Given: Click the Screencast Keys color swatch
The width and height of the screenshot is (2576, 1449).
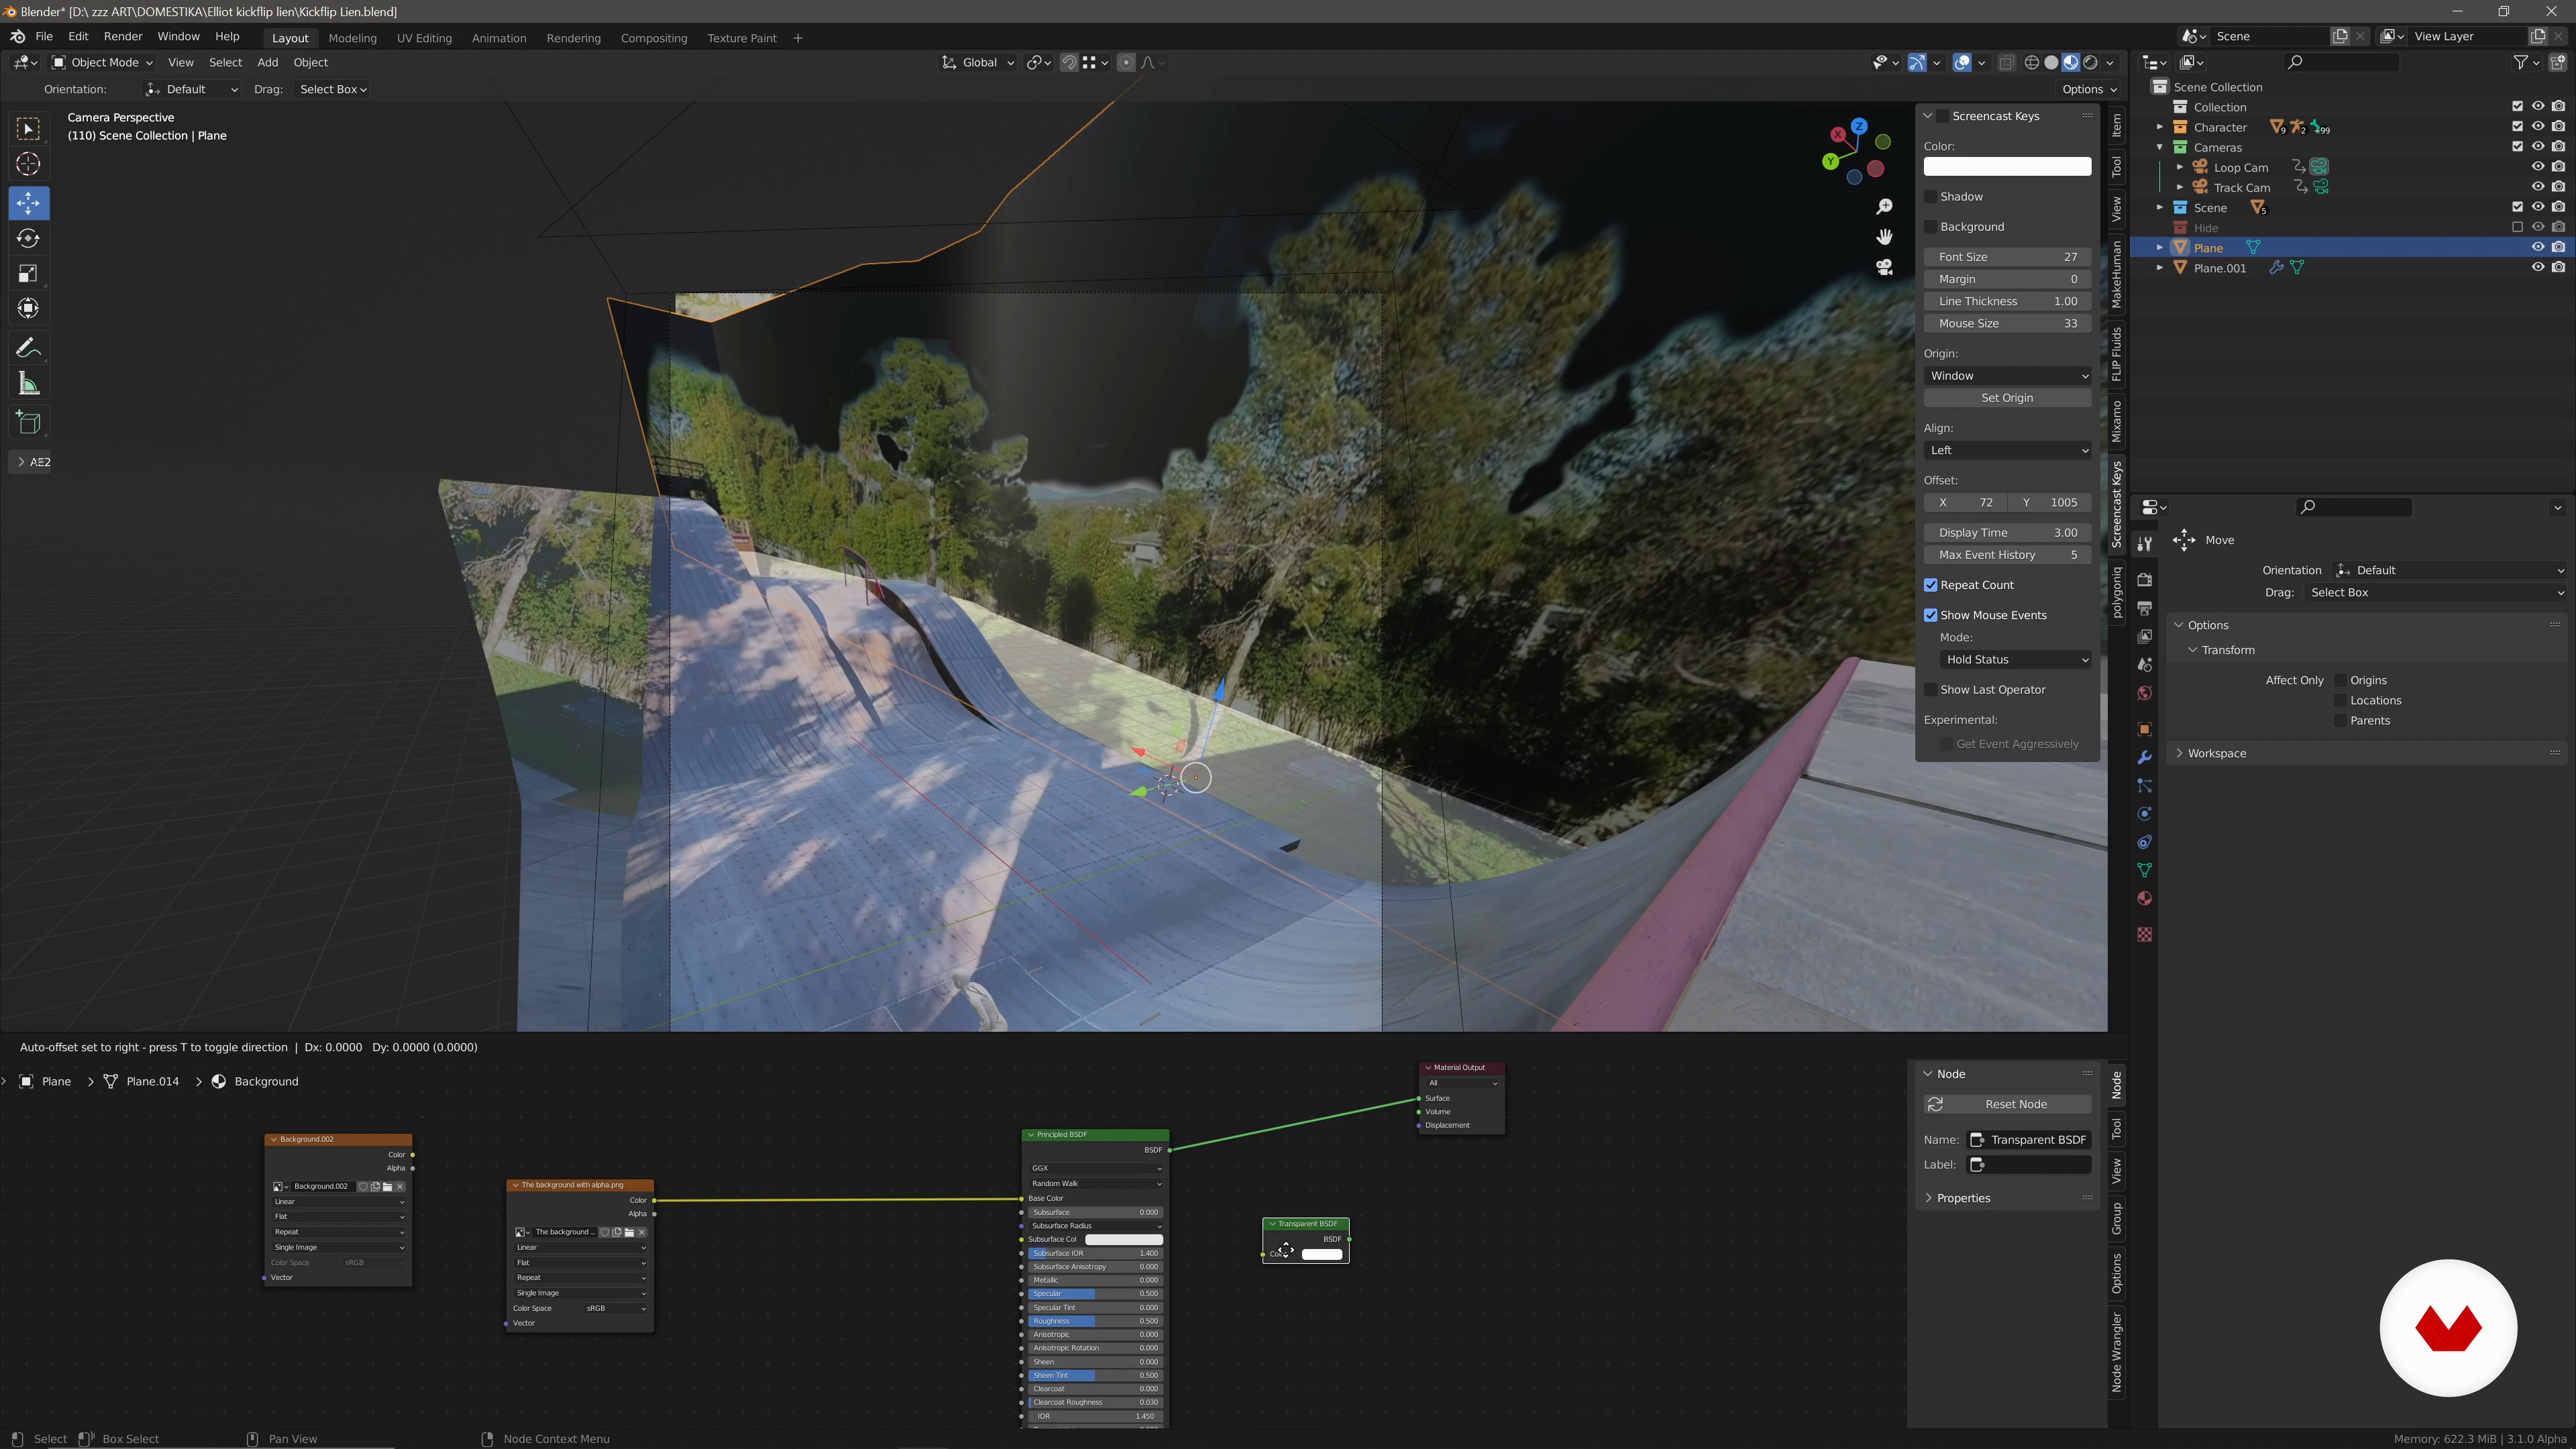Looking at the screenshot, I should tap(2007, 166).
